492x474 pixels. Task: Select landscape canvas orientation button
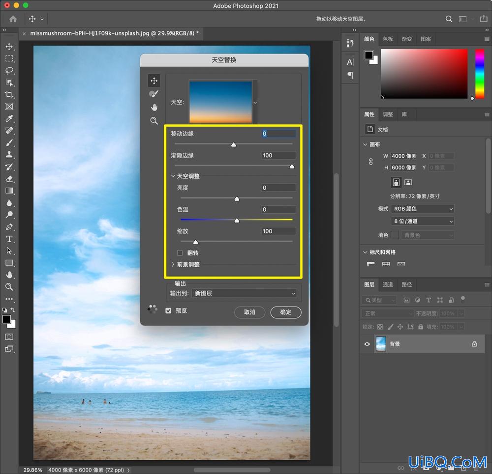(x=408, y=182)
